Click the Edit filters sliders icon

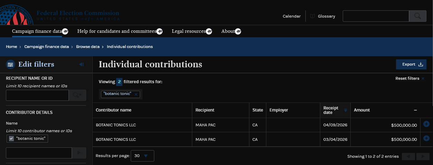pos(11,65)
